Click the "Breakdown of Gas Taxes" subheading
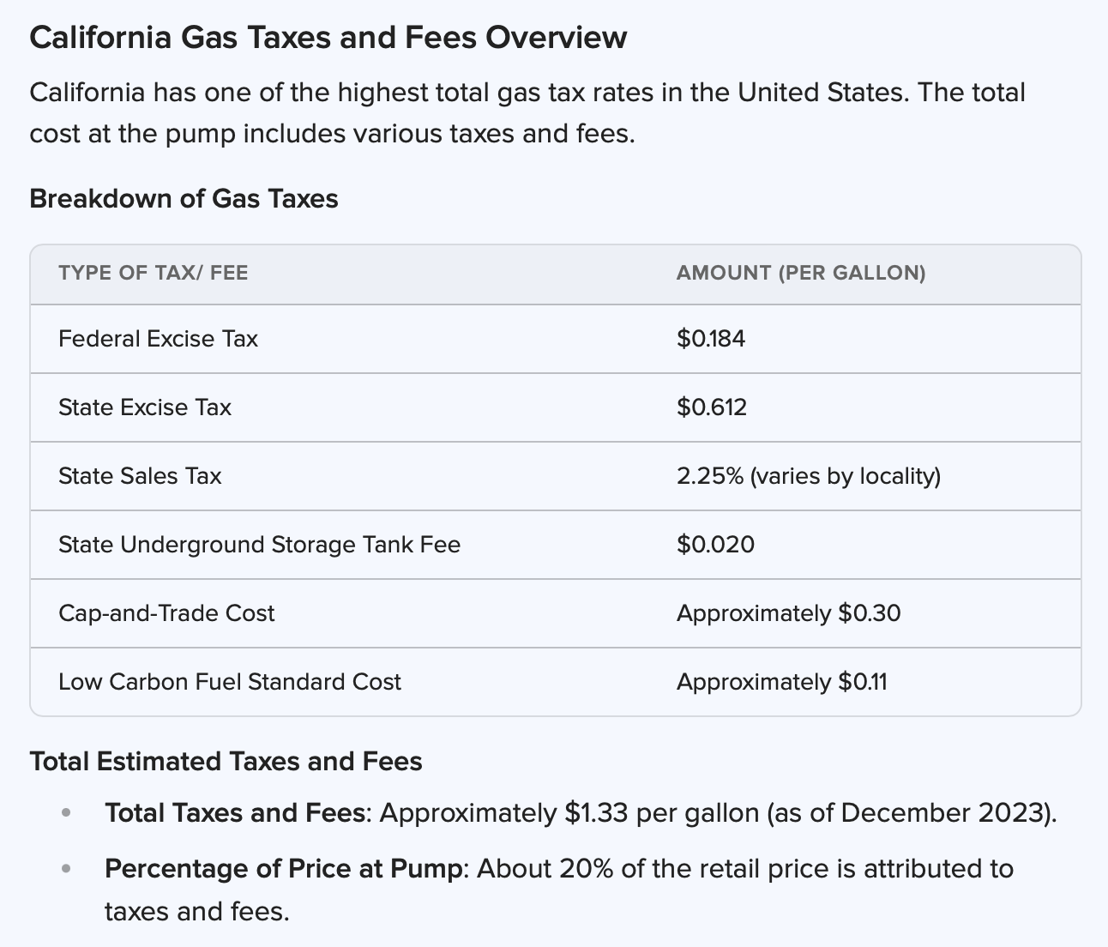This screenshot has width=1108, height=947. 184,198
